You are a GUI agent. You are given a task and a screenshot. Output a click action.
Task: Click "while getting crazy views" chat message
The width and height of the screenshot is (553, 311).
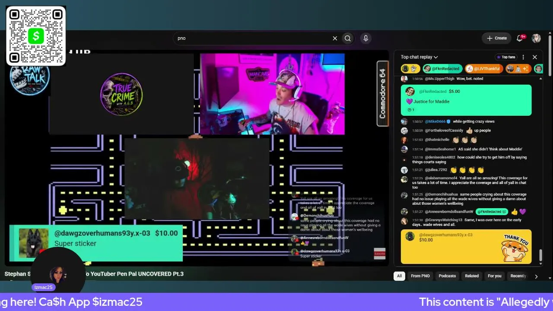pyautogui.click(x=474, y=121)
